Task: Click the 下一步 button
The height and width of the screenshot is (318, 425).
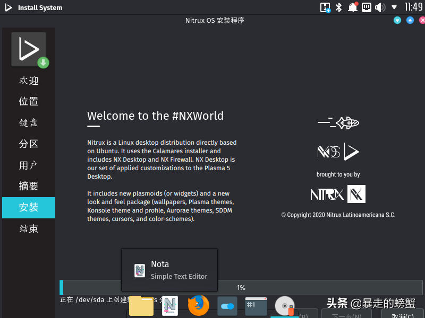Action: [x=346, y=314]
